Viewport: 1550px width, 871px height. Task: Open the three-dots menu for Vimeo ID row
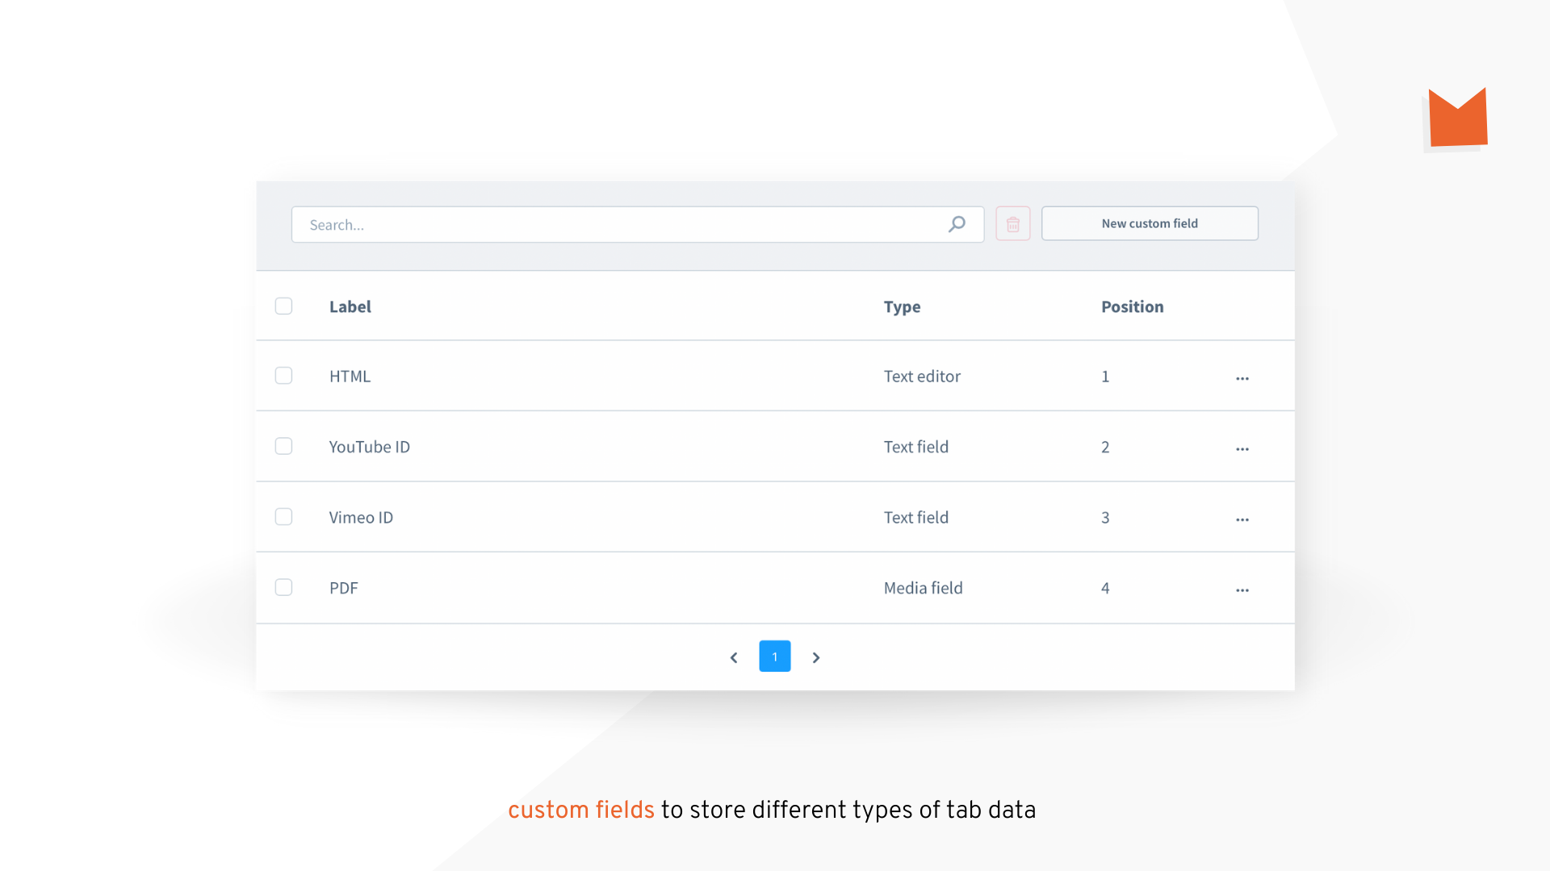1242,519
